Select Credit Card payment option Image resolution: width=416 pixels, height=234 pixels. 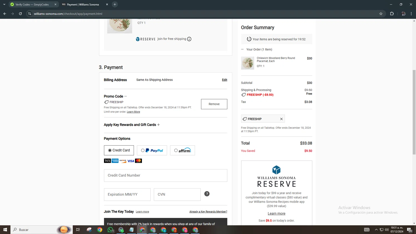(x=119, y=150)
